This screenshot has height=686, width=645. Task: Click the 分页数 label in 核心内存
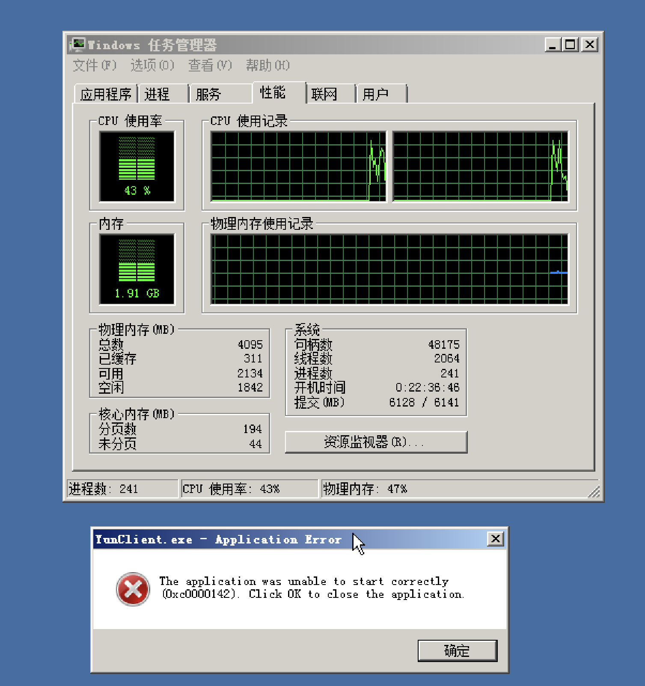tap(117, 429)
